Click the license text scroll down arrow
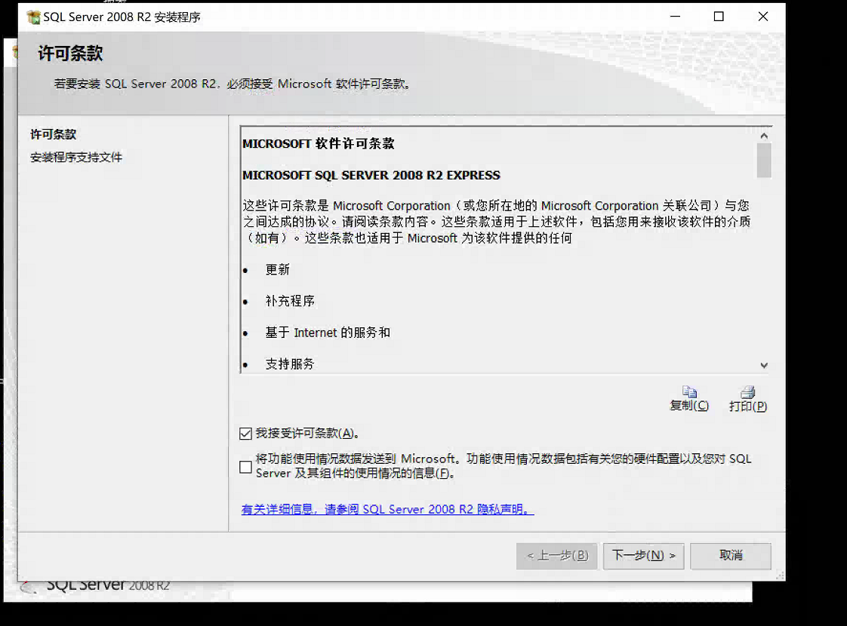This screenshot has height=626, width=847. point(764,365)
